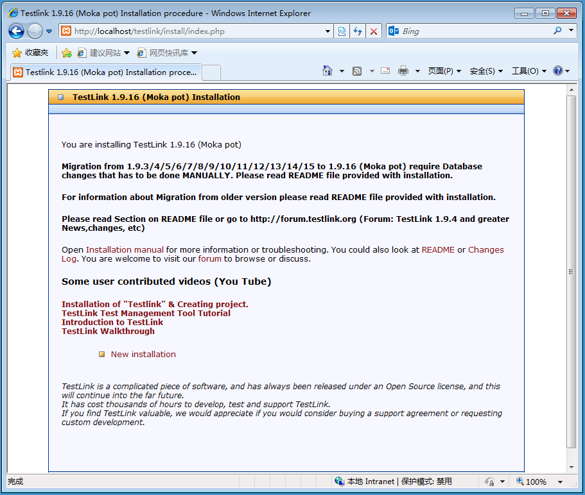Open the README link
The height and width of the screenshot is (495, 585).
pos(438,250)
